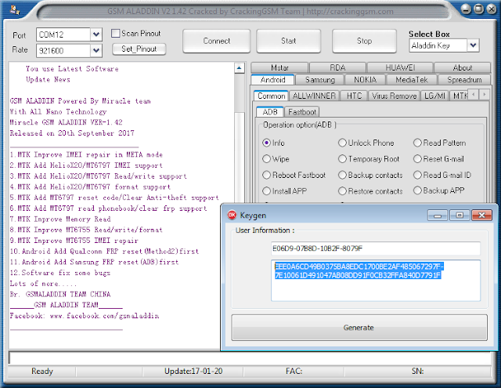Switch to the RDA tab

point(337,68)
